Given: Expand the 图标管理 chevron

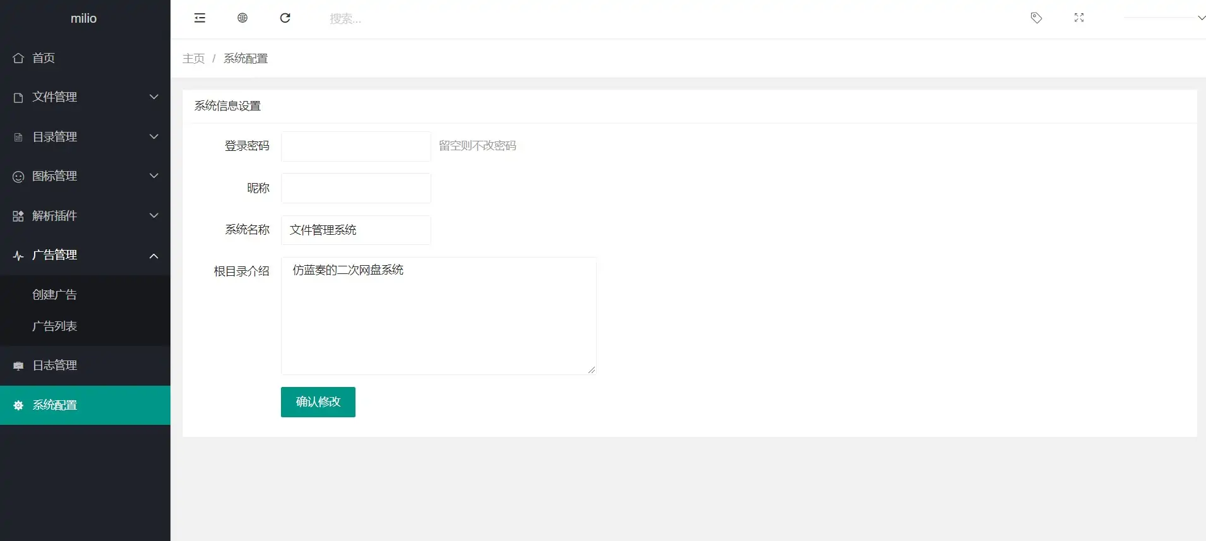Looking at the screenshot, I should [x=153, y=175].
